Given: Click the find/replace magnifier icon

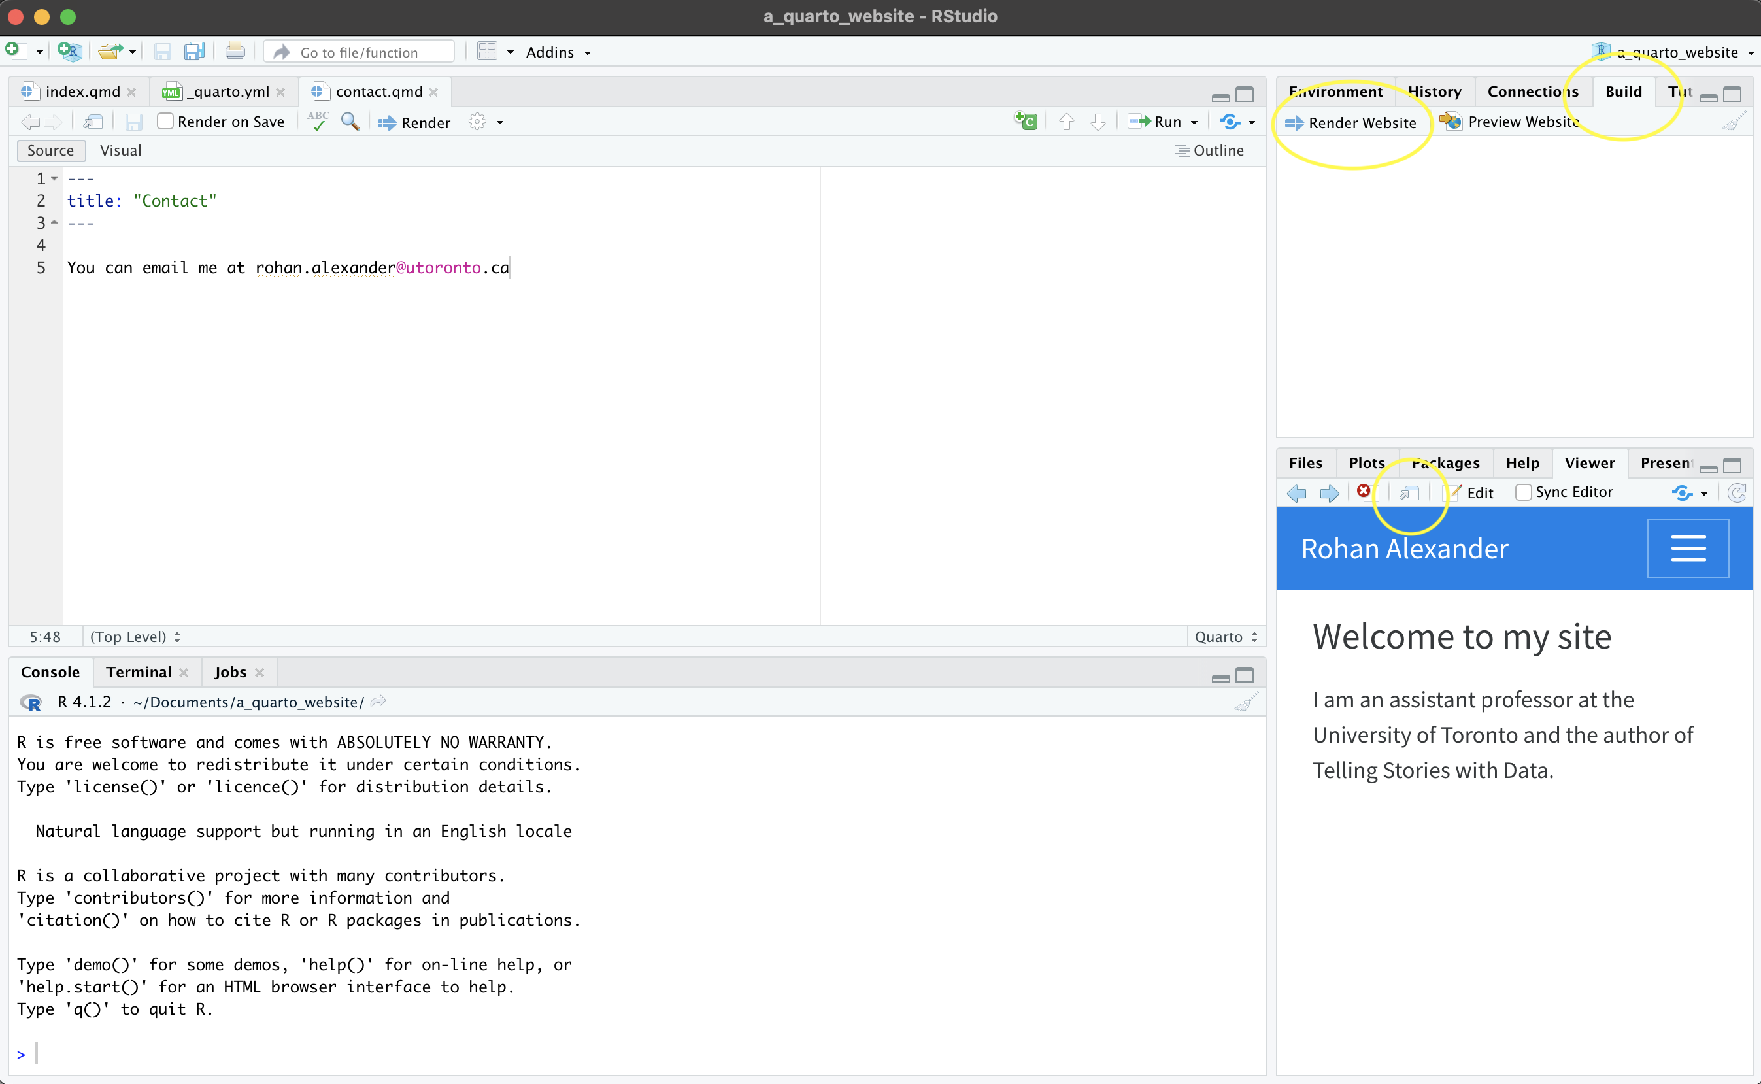Looking at the screenshot, I should click(x=350, y=122).
